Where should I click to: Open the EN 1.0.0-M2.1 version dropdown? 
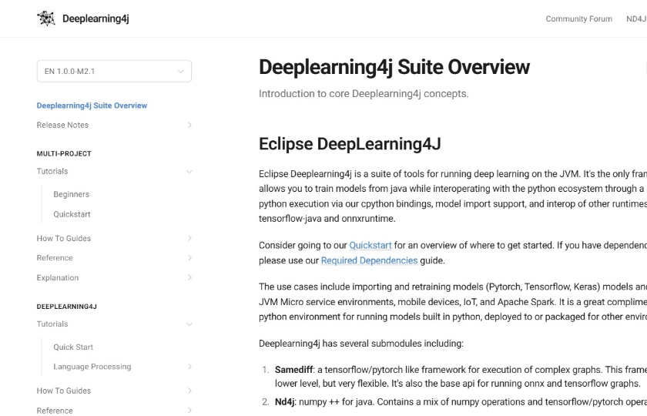tap(114, 72)
